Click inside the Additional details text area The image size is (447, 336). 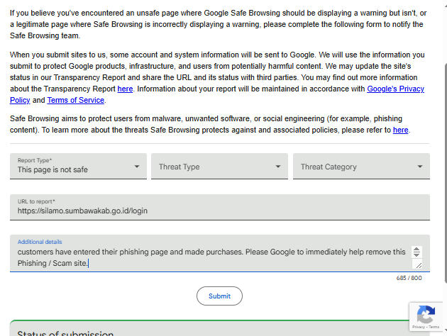(x=213, y=257)
